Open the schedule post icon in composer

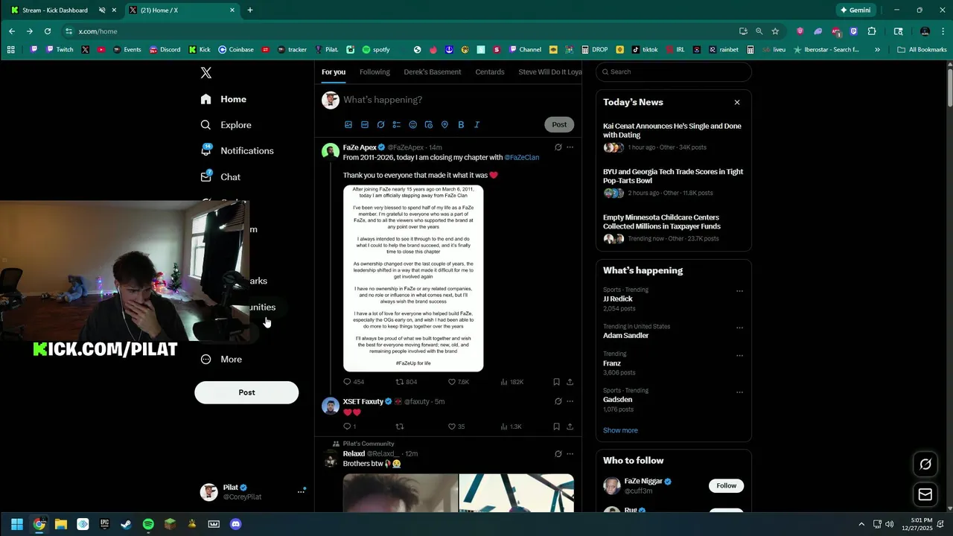429,124
